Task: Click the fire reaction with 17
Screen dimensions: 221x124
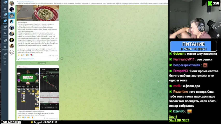Action: 23,55
